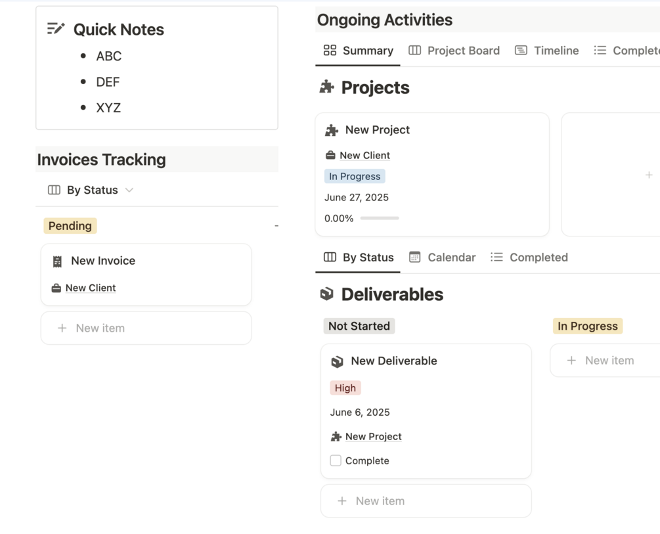Open the New Client link in project card
Screen dimensions: 660x534
[x=364, y=156]
